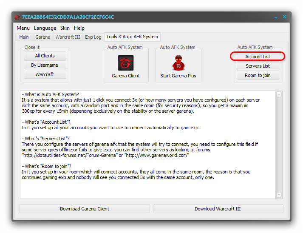Open Room to join settings
303x233 pixels.
pyautogui.click(x=258, y=75)
